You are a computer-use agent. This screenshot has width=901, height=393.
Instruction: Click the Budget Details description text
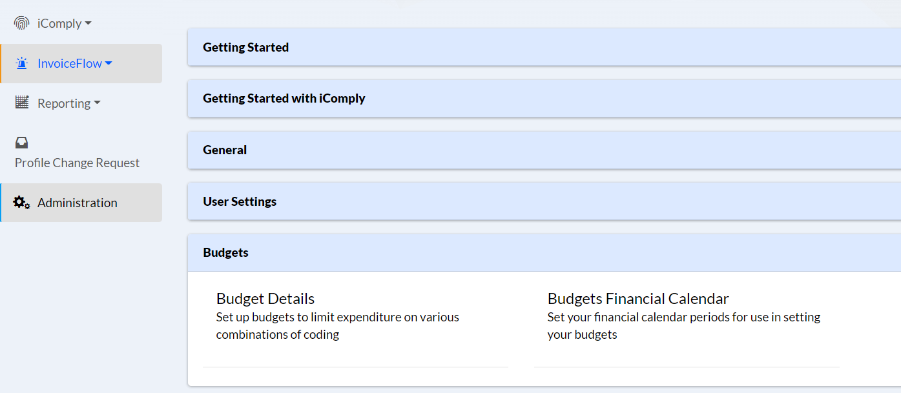[338, 326]
